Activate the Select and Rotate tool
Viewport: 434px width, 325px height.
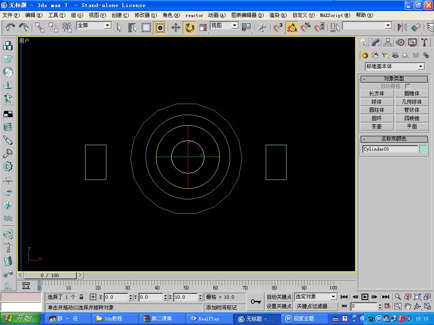(189, 28)
